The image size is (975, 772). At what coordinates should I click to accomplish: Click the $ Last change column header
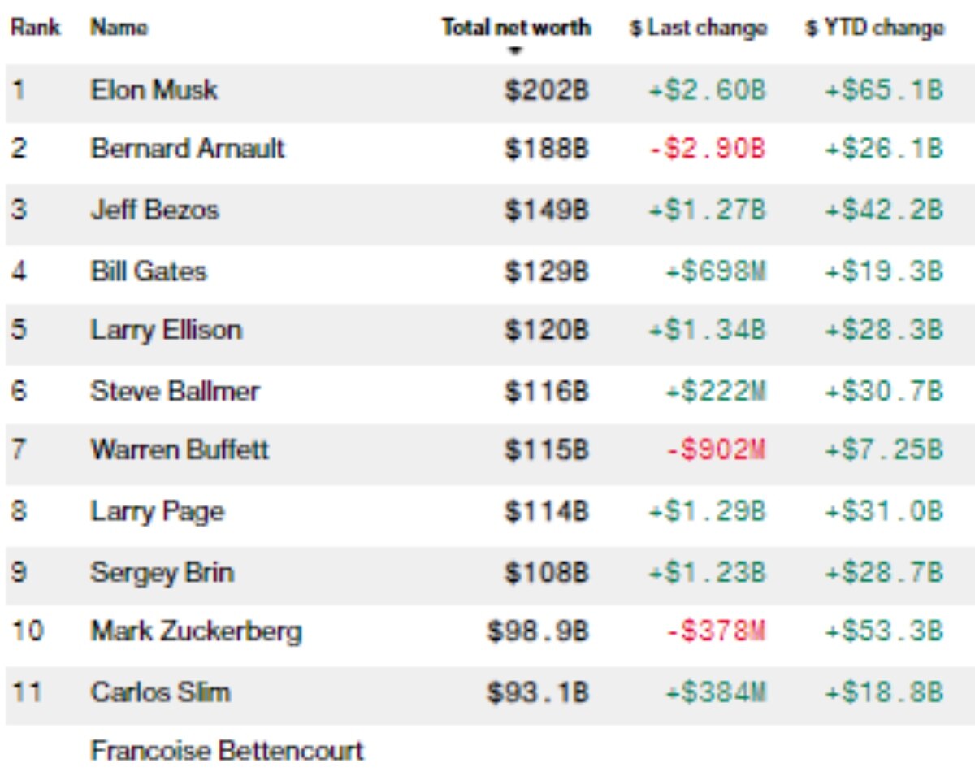[x=698, y=28]
